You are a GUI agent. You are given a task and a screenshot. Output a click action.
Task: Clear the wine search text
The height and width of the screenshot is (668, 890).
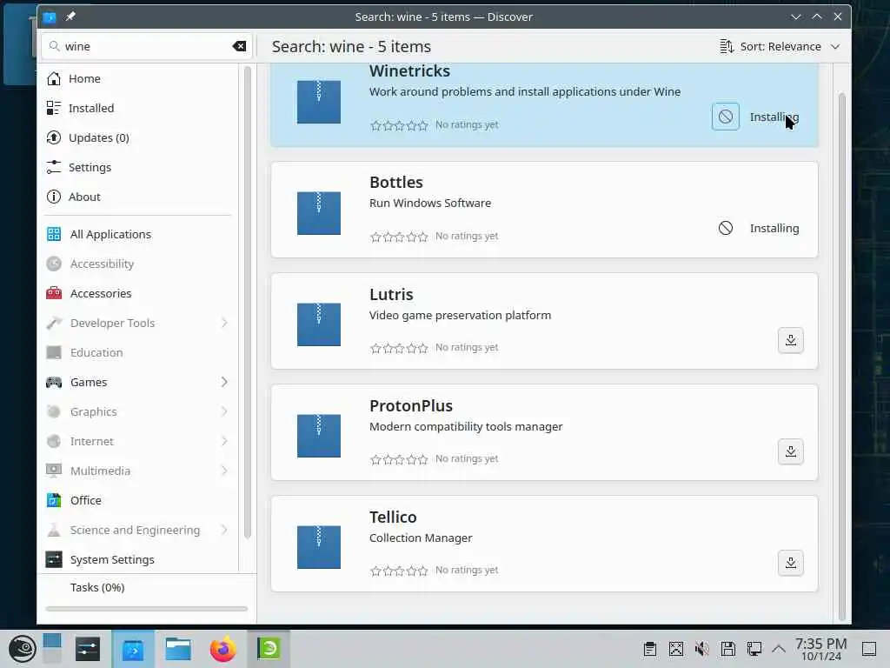coord(239,46)
